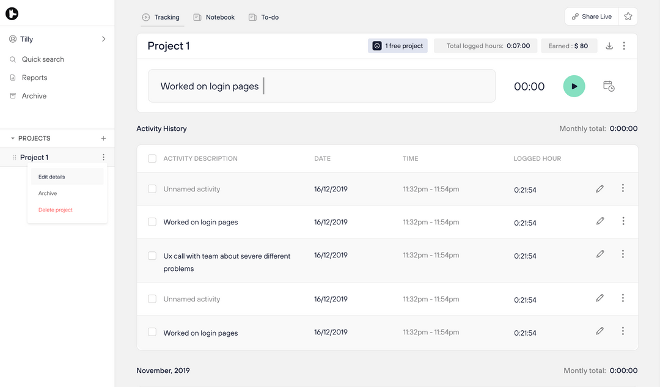Select Delete project in the context menu
660x387 pixels.
tap(56, 210)
